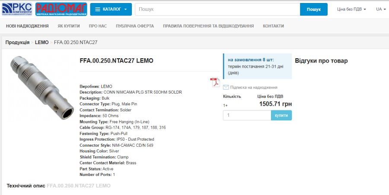Click the Кількість column label
This screenshot has width=389, height=195.
point(232,96)
